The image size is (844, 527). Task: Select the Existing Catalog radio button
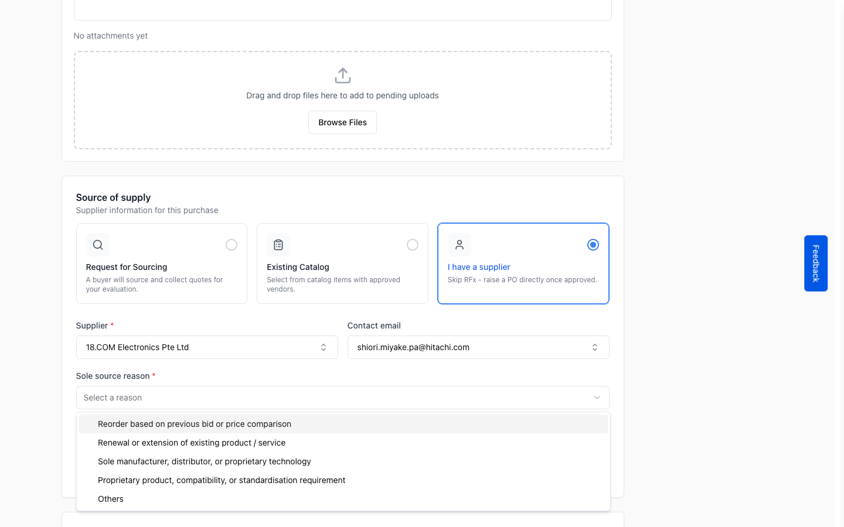[413, 245]
